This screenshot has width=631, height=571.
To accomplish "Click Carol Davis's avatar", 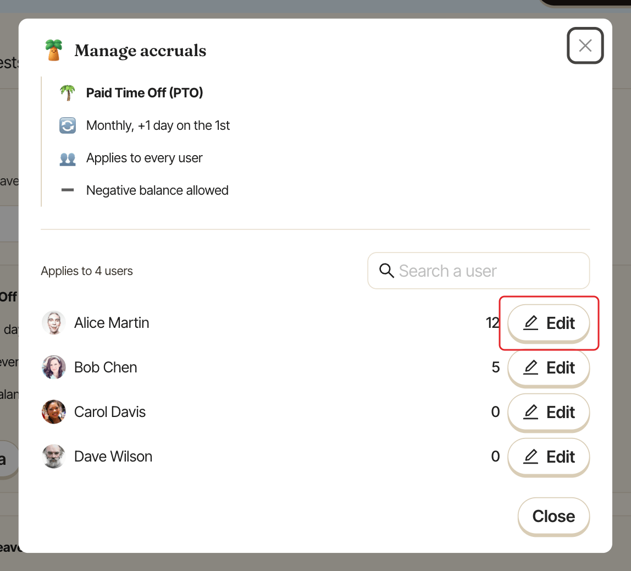I will [53, 412].
